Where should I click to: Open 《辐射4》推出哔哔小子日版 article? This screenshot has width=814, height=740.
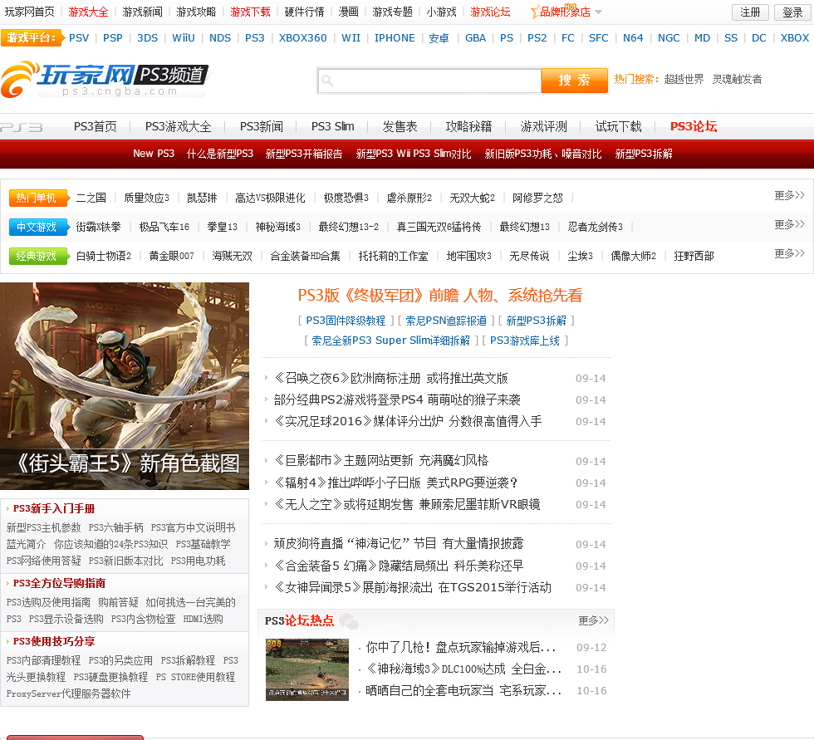click(396, 483)
